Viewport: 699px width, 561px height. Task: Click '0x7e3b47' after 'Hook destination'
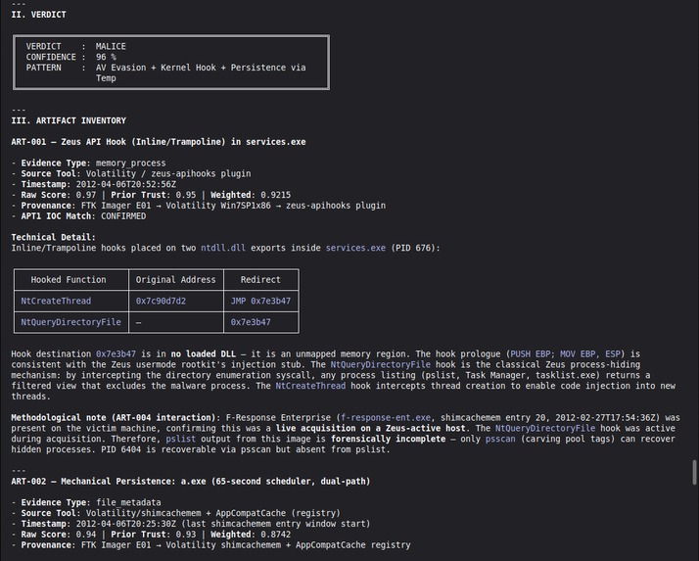(116, 354)
